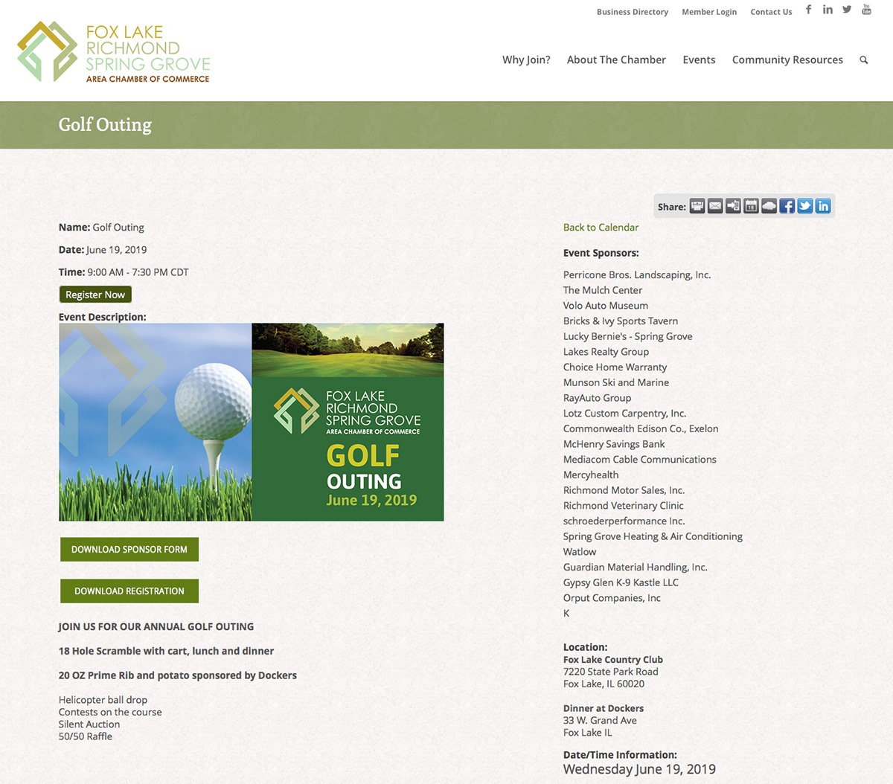Open sponsor The Mulch Center
This screenshot has height=784, width=893.
(603, 290)
